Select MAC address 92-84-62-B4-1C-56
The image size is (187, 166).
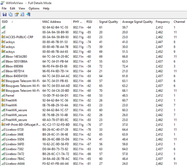pyautogui.click(x=55, y=100)
